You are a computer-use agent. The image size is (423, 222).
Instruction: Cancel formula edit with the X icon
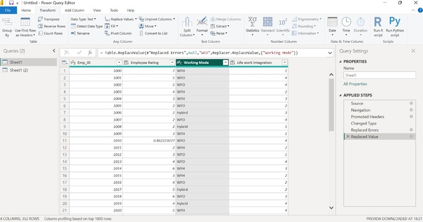click(66, 53)
